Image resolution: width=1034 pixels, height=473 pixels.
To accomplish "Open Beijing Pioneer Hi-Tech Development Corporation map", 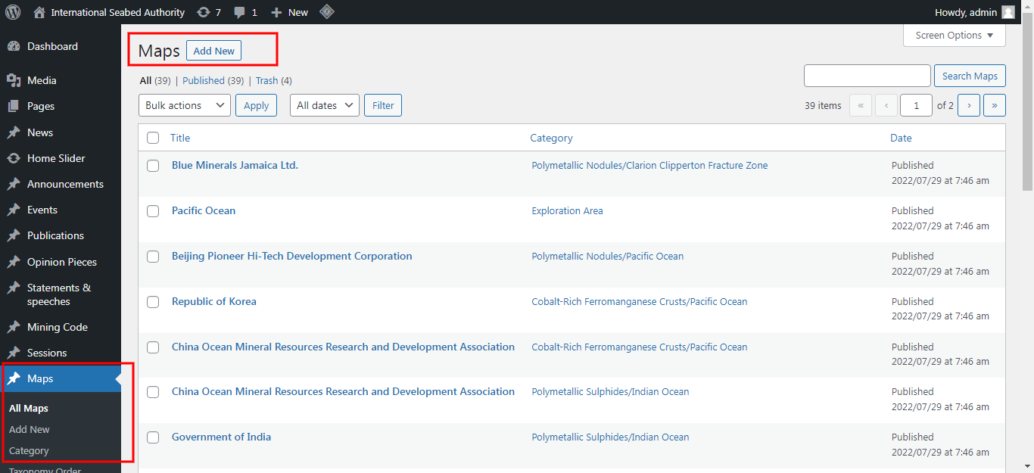I will click(292, 256).
